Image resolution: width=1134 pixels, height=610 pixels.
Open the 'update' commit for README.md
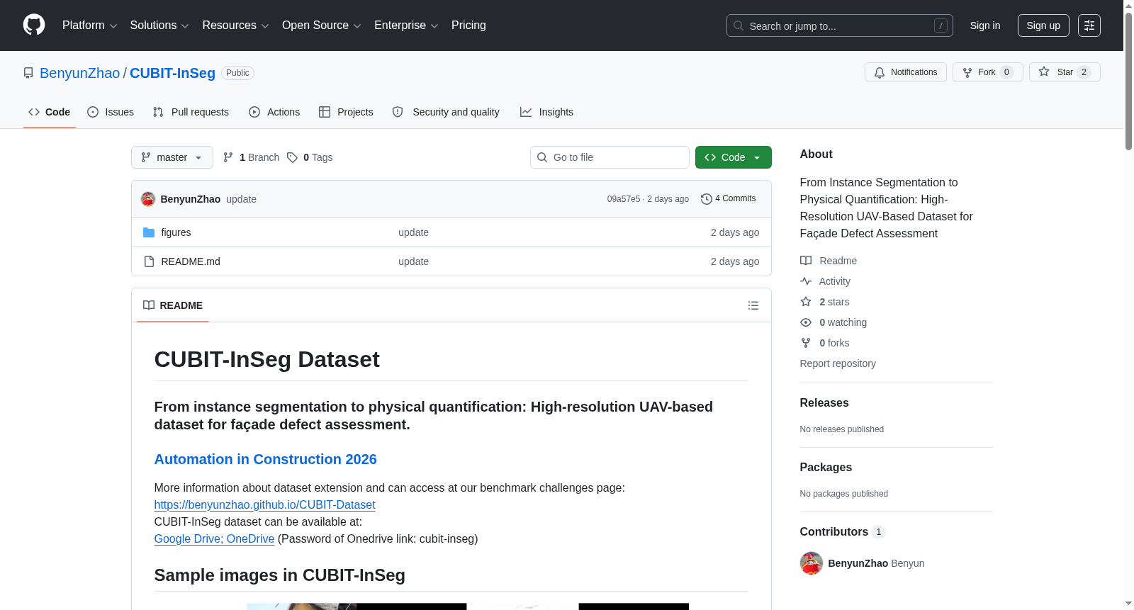coord(413,261)
